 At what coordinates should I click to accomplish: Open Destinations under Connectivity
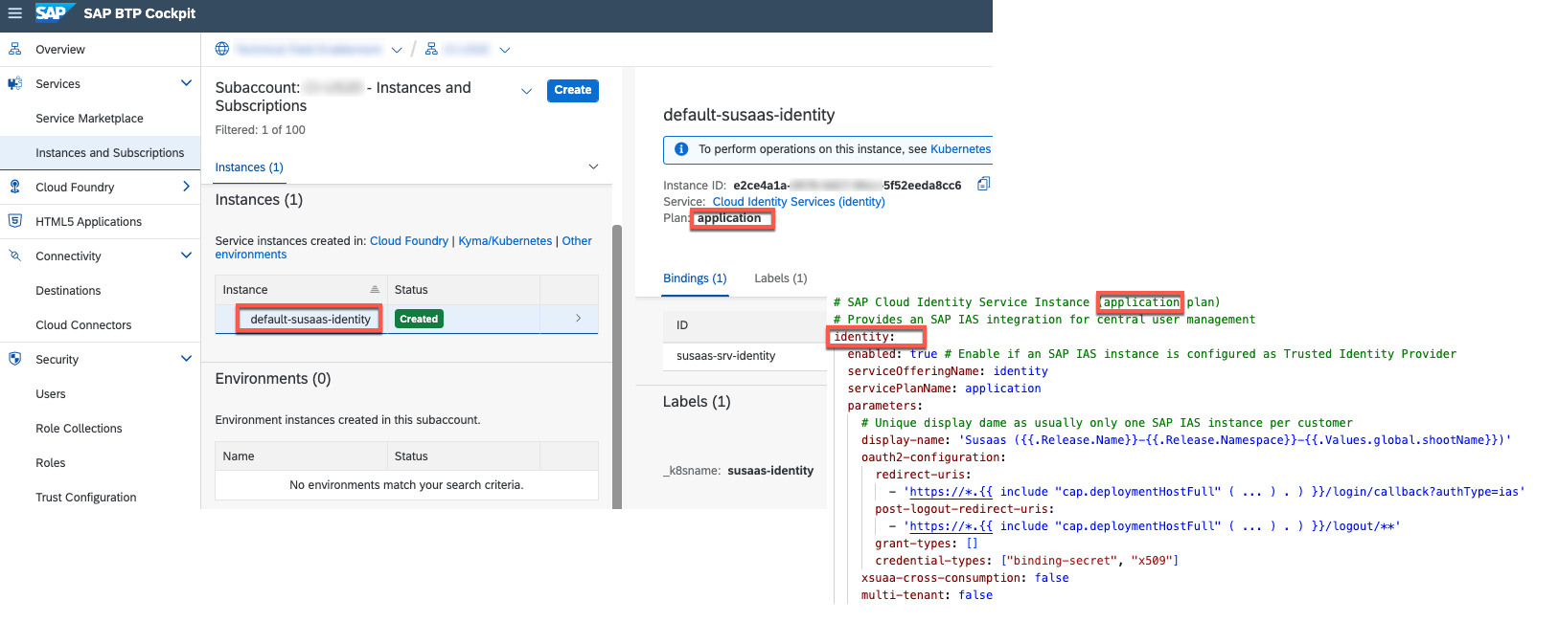[x=68, y=291]
